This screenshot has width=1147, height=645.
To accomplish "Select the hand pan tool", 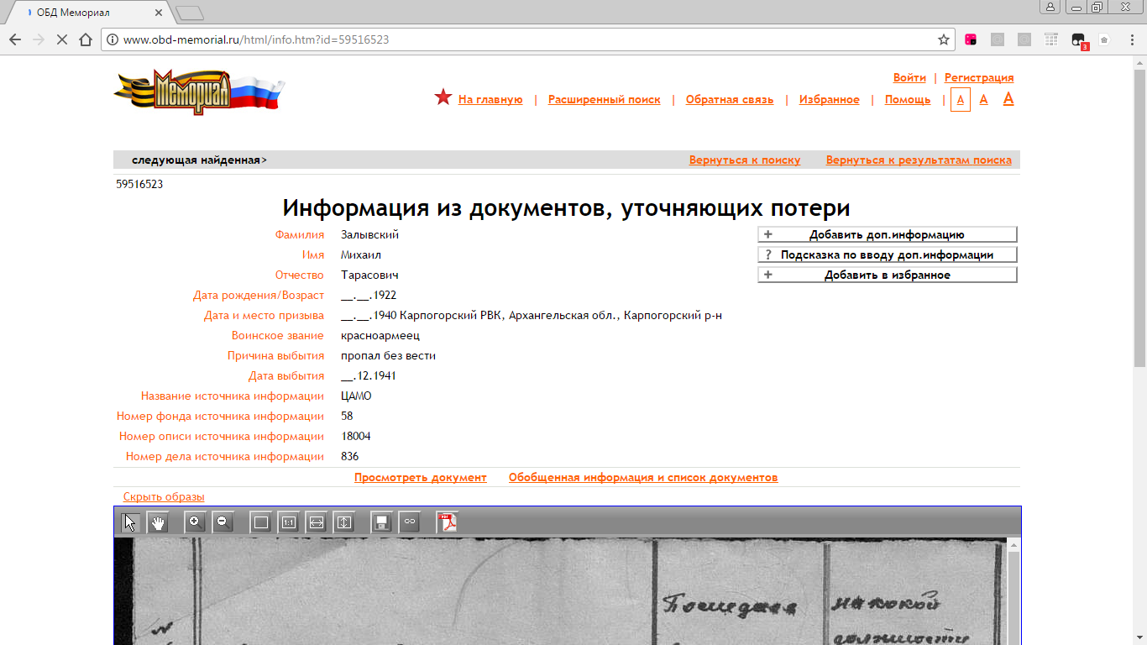I will (158, 522).
